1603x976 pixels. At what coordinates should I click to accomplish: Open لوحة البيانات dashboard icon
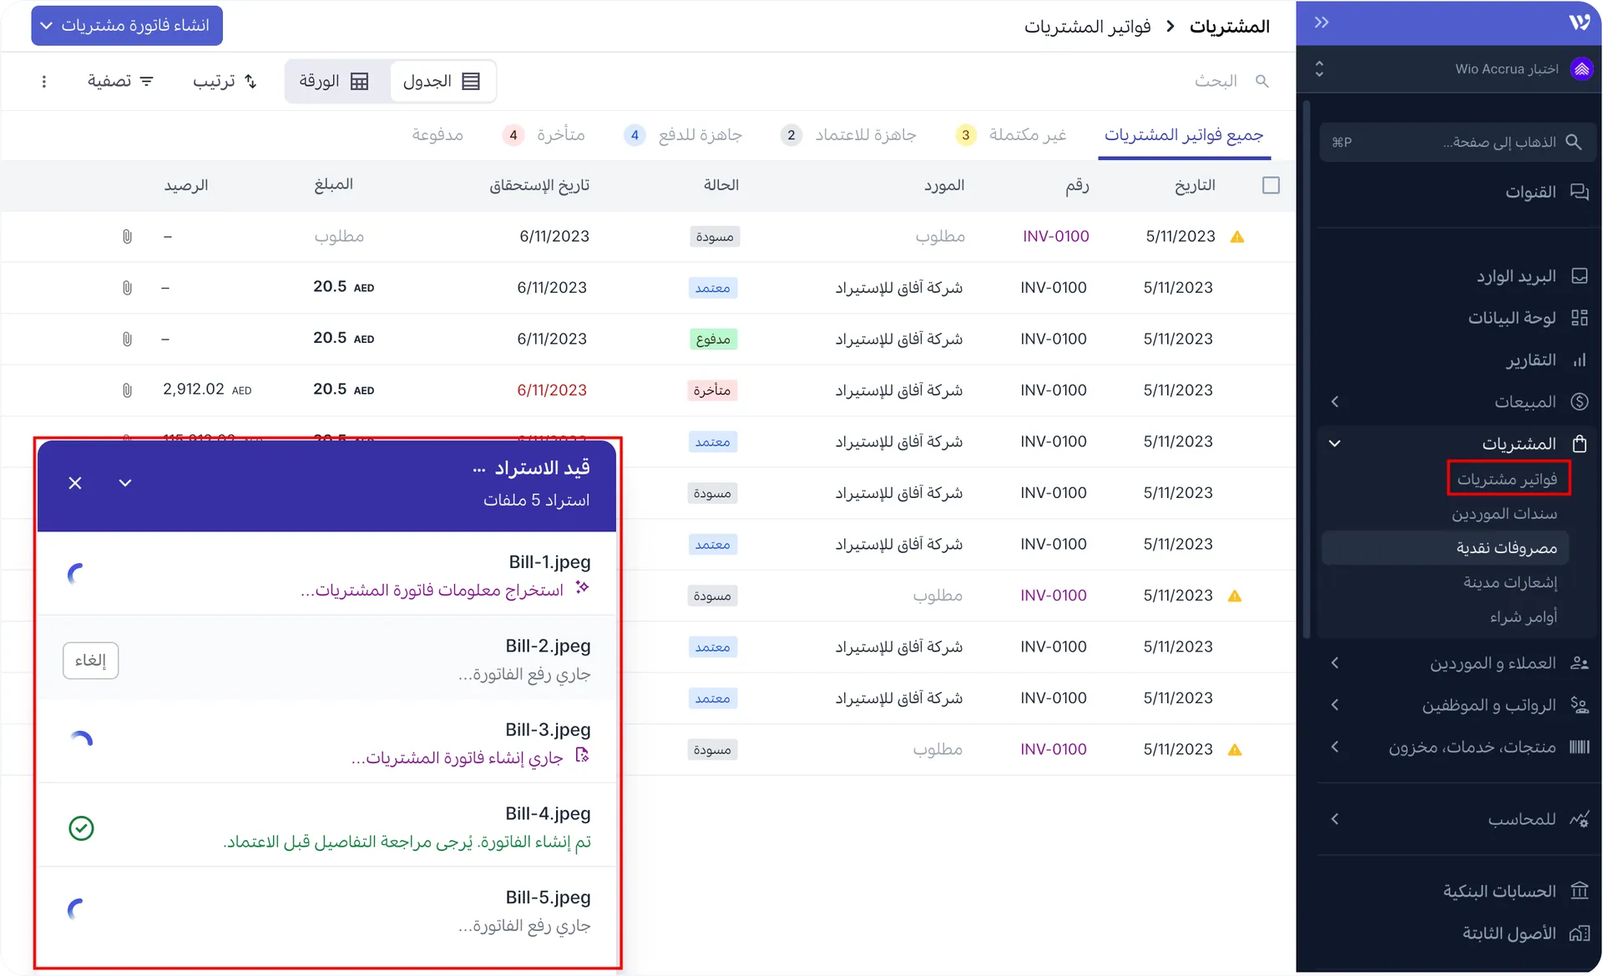pos(1580,318)
